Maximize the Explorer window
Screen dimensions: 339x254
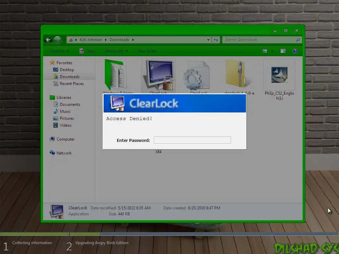286,31
